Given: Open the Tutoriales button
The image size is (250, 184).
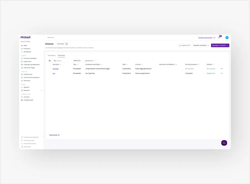Looking at the screenshot, I should point(62,44).
